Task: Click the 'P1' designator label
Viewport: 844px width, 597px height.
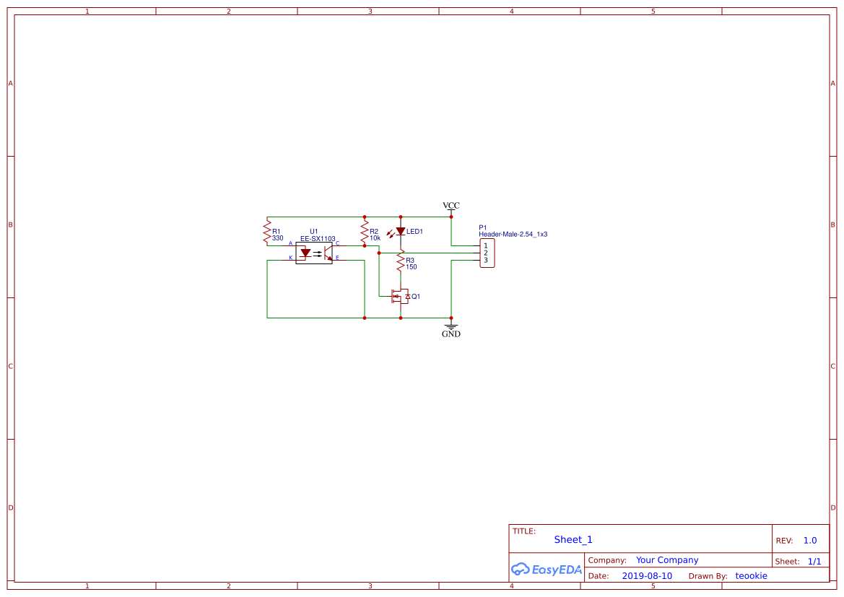Action: 483,227
